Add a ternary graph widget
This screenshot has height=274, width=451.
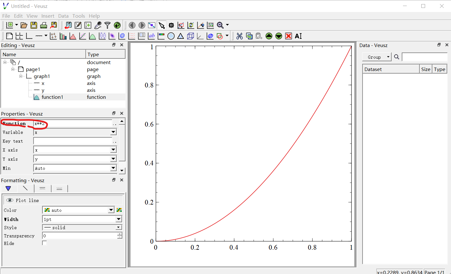180,36
